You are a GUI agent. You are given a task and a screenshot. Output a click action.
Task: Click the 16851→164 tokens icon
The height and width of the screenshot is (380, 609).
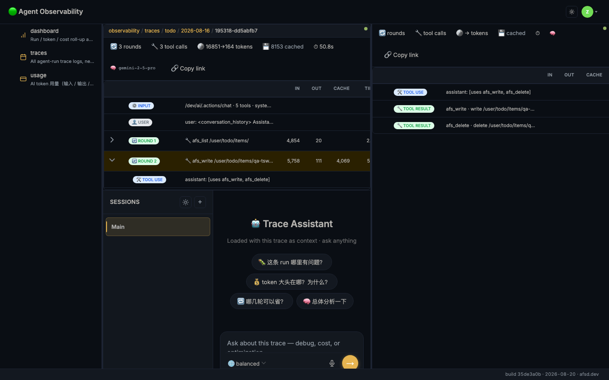[x=201, y=46]
